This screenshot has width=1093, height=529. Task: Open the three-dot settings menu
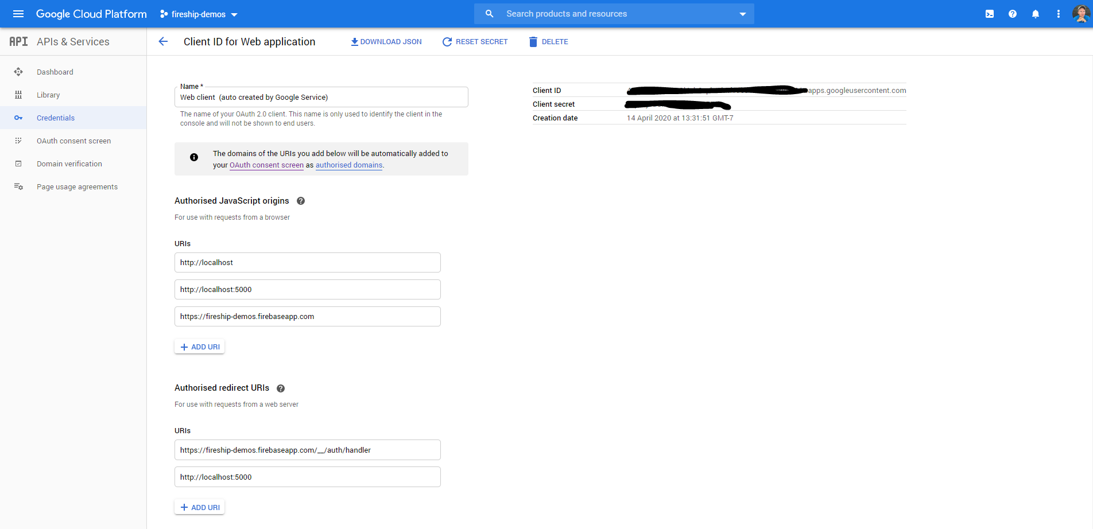1059,14
